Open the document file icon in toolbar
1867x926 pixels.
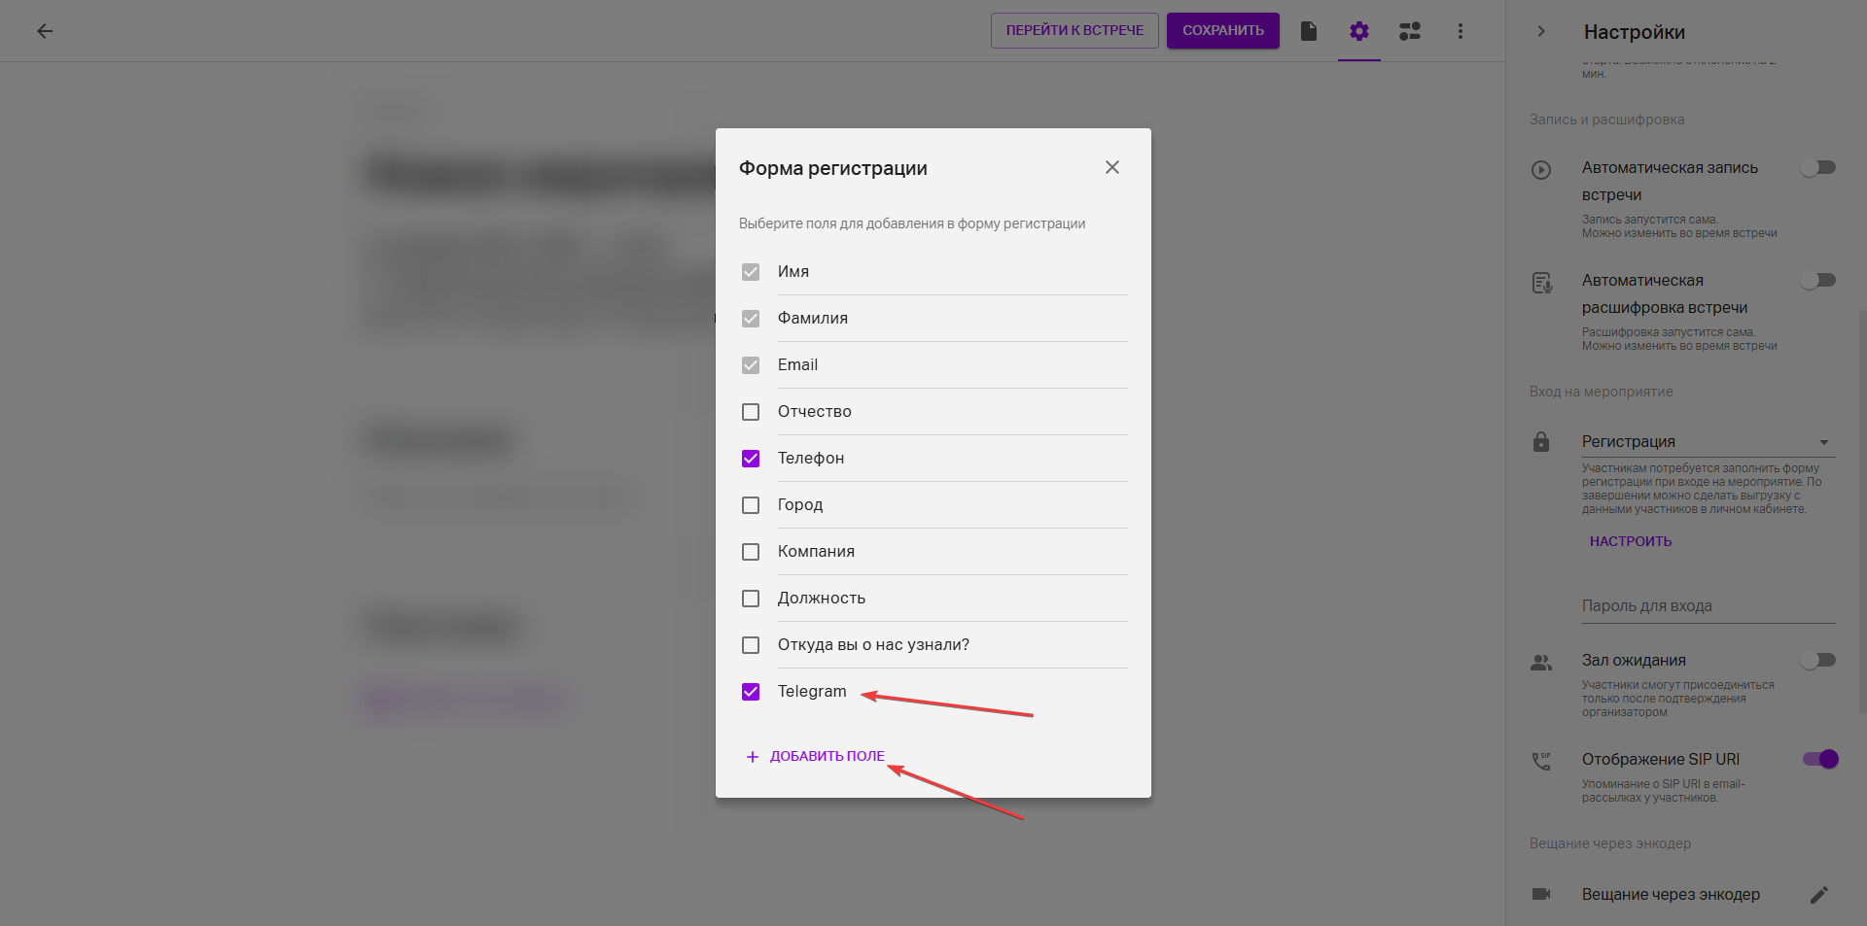click(1309, 31)
